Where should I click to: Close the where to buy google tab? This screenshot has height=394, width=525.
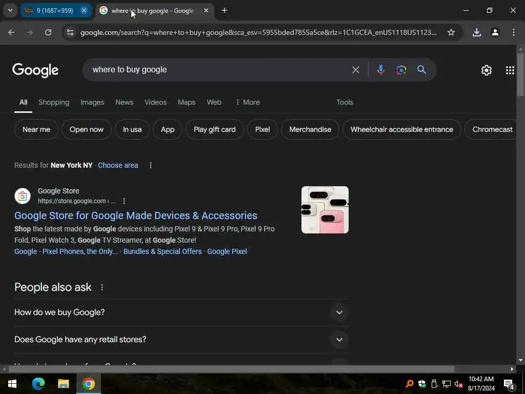tap(206, 11)
